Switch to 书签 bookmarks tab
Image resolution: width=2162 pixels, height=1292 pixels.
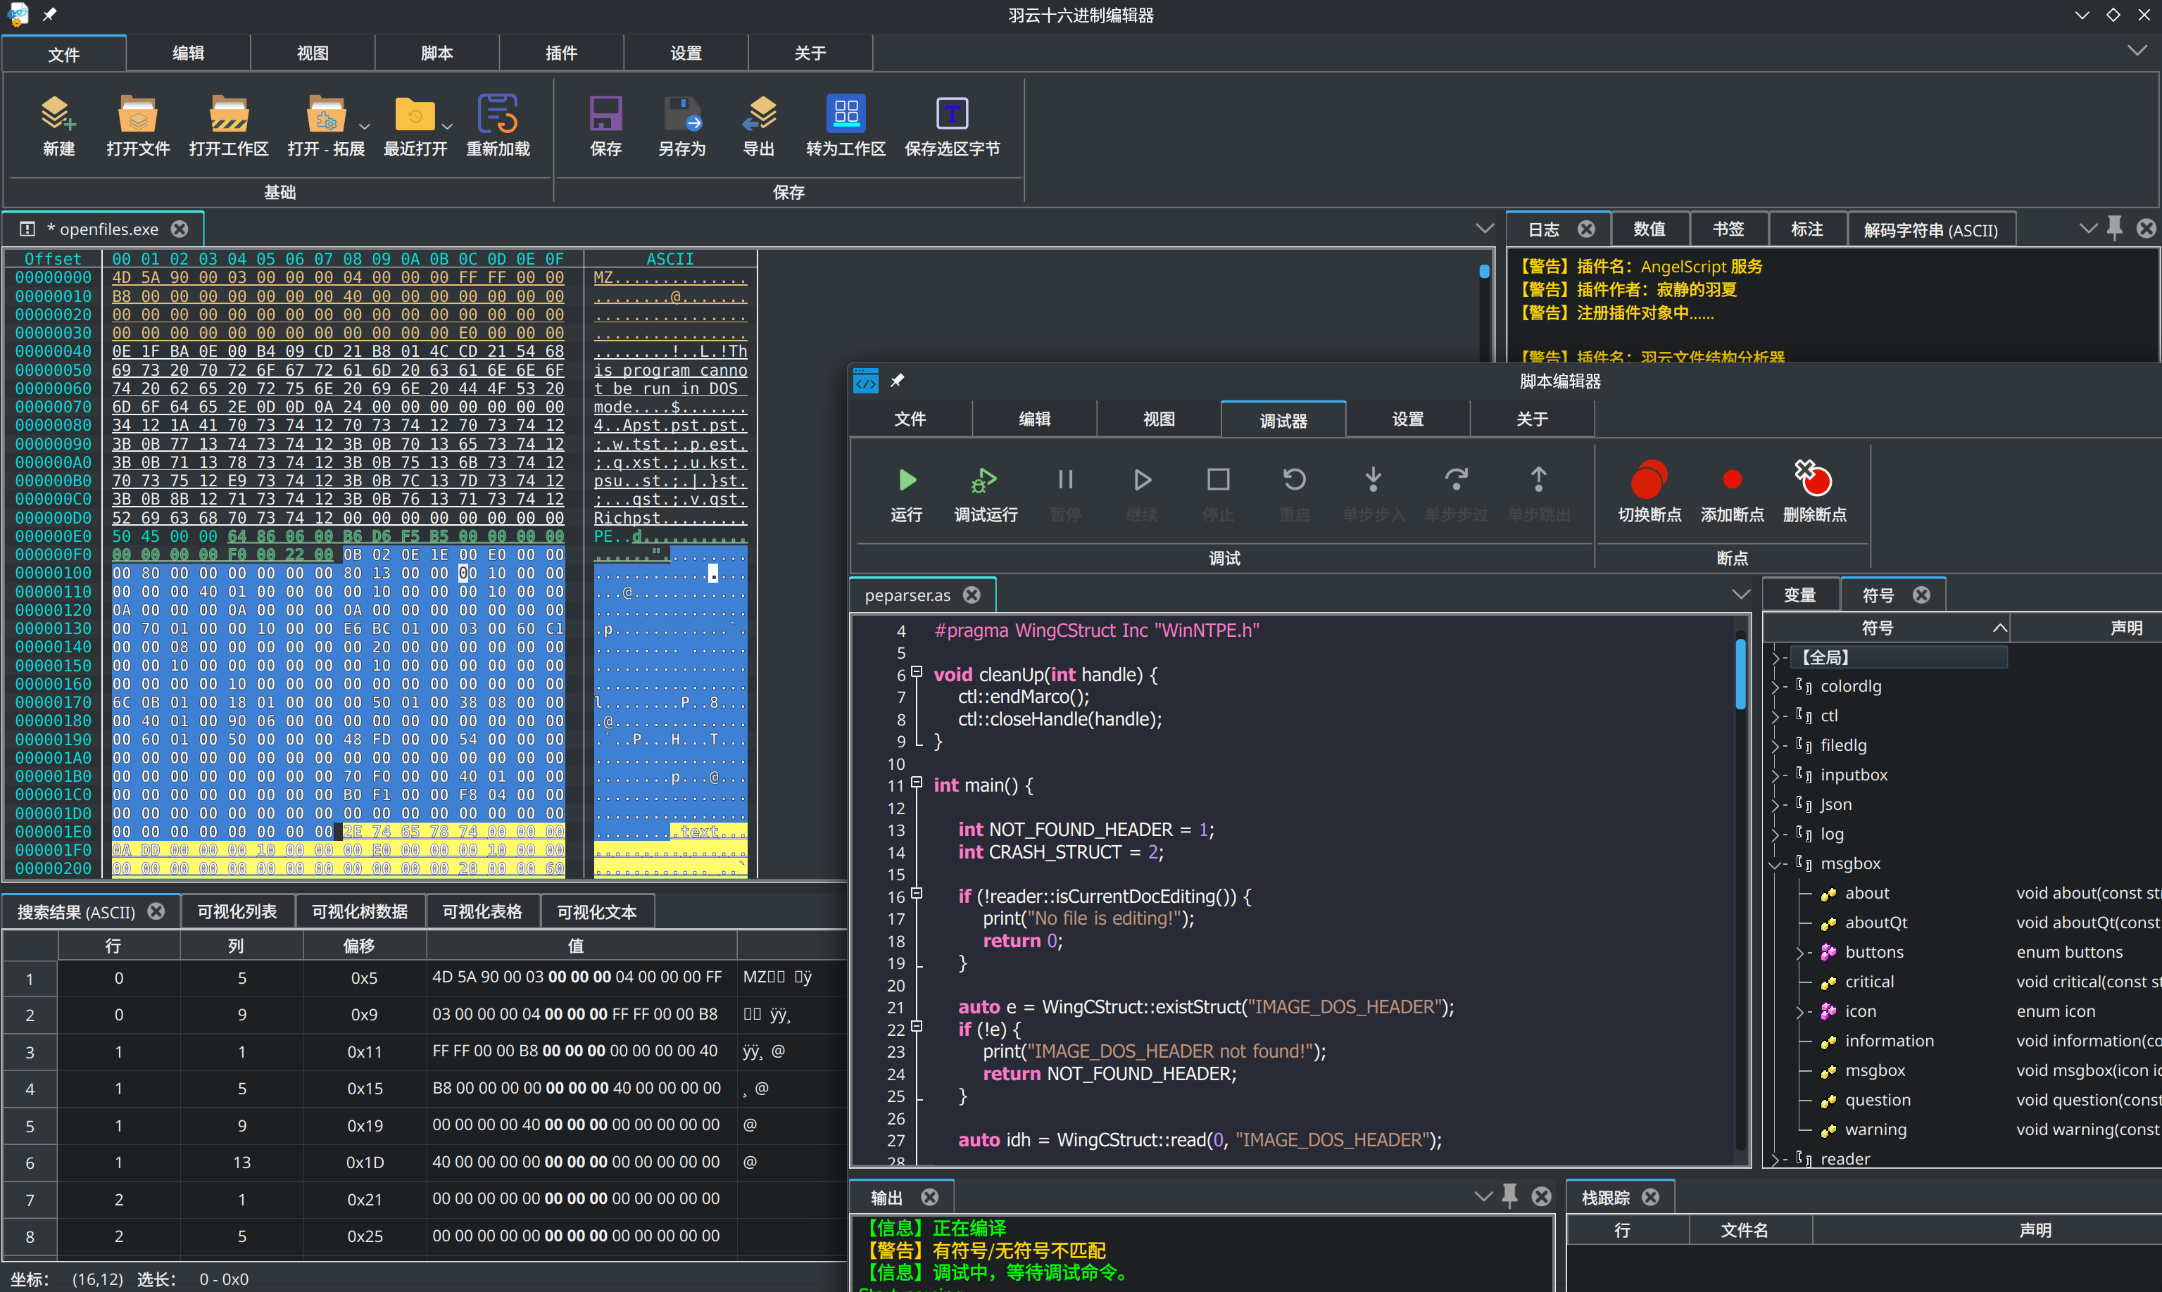coord(1728,229)
